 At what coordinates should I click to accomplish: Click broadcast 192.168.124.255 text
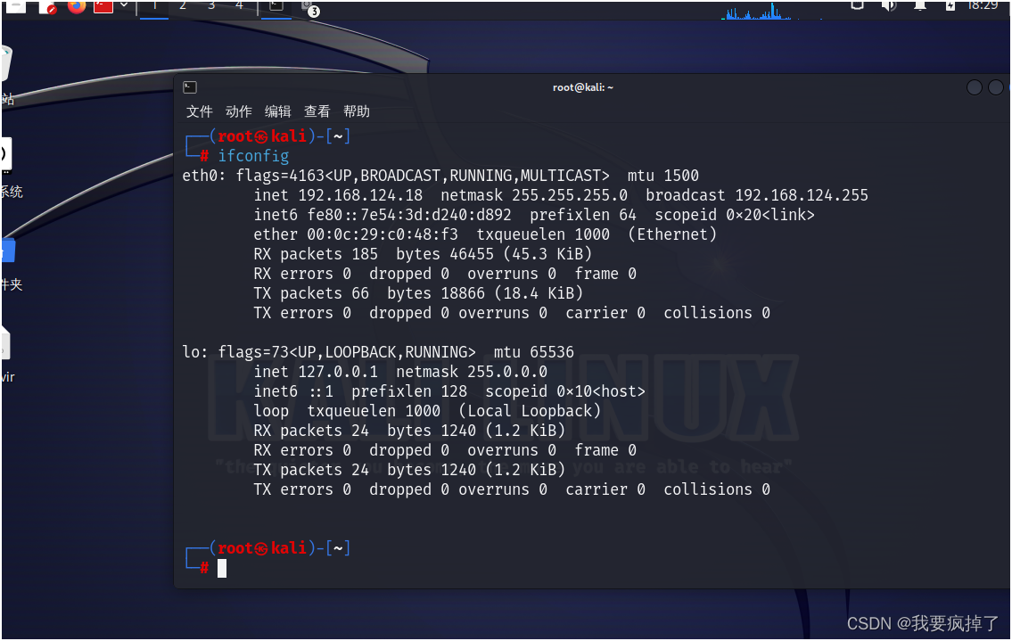click(756, 195)
